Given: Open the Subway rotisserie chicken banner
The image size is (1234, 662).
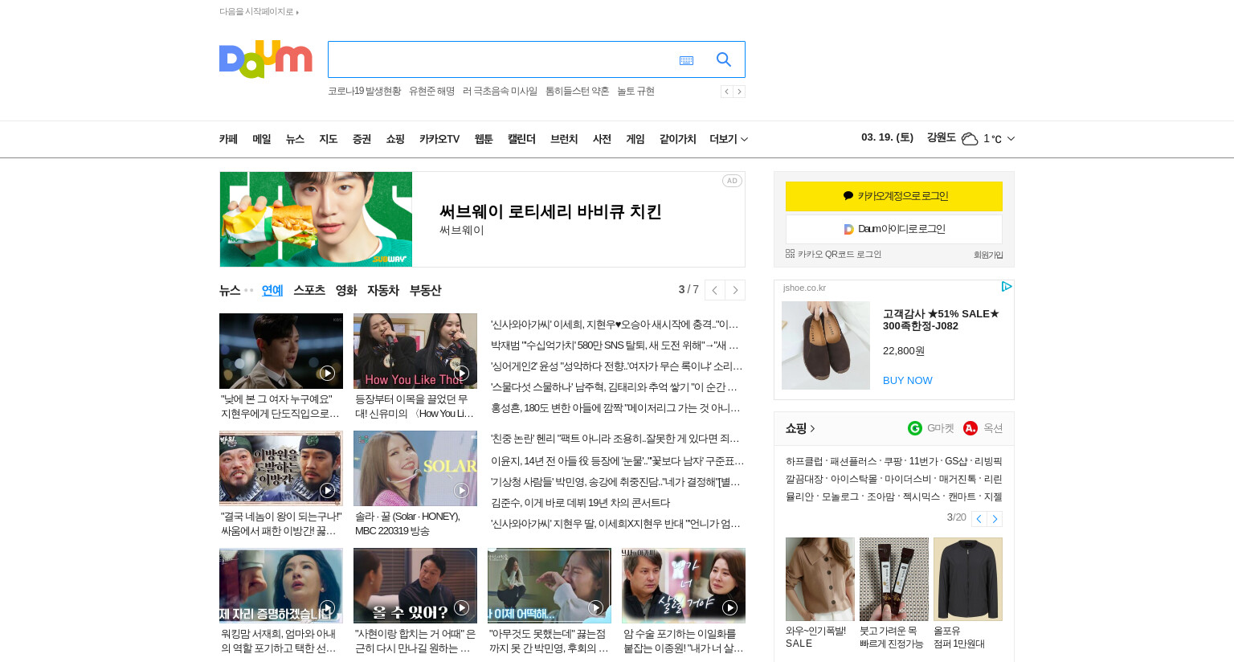Looking at the screenshot, I should click(x=482, y=219).
